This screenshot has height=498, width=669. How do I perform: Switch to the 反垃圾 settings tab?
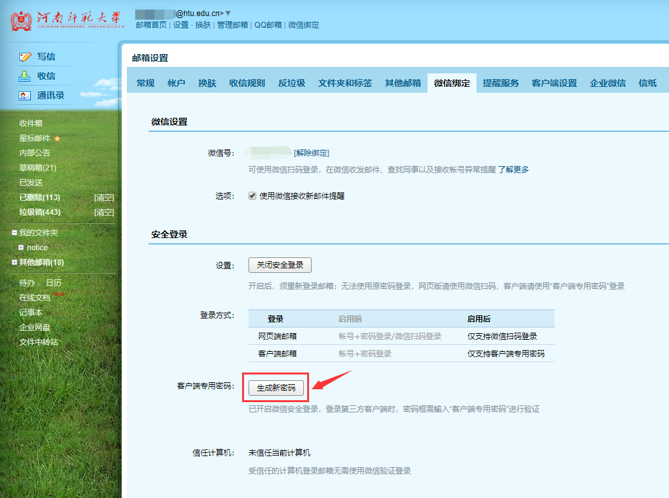click(x=292, y=83)
